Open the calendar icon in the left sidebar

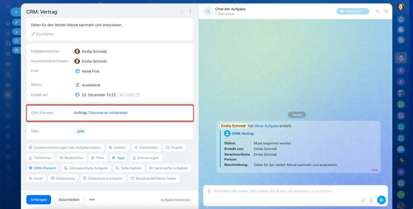[8, 115]
